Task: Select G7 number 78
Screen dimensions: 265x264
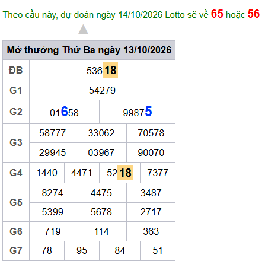Action: [x=47, y=250]
